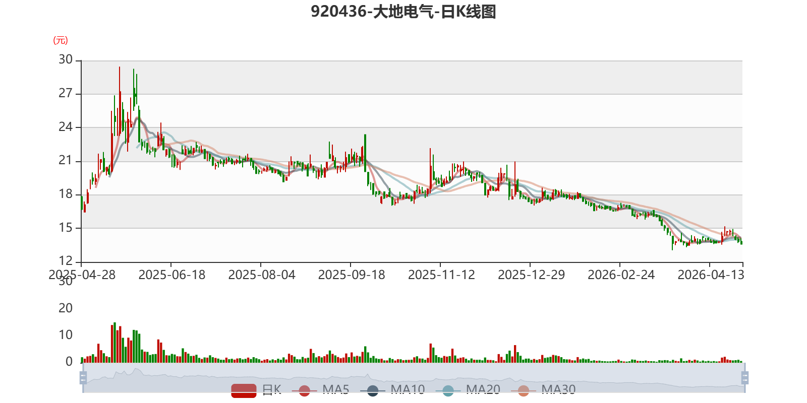Image resolution: width=807 pixels, height=403 pixels.
Task: Click the (元) unit label
Action: tap(61, 40)
